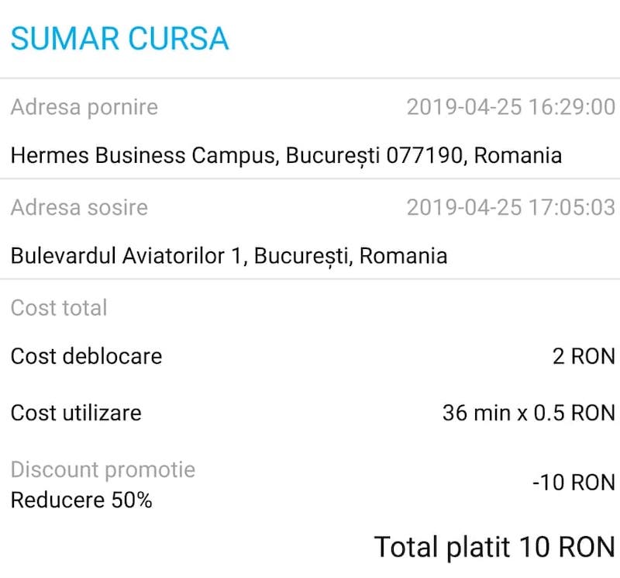Image resolution: width=620 pixels, height=578 pixels.
Task: Click the Cost total section label
Action: pos(59,307)
